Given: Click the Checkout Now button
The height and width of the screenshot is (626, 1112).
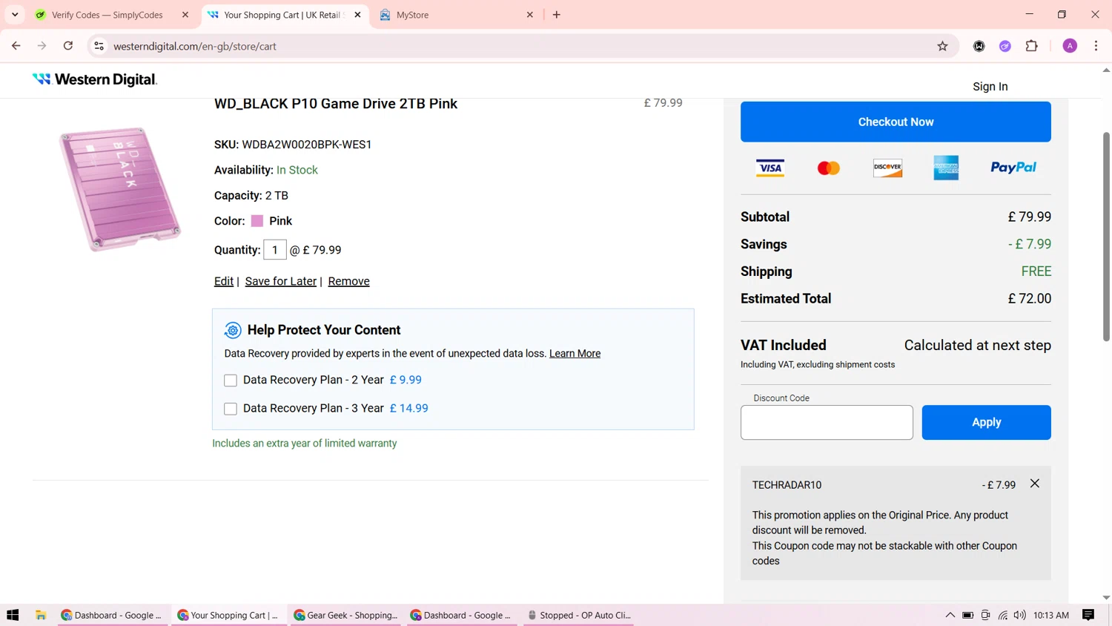Looking at the screenshot, I should pos(896,122).
